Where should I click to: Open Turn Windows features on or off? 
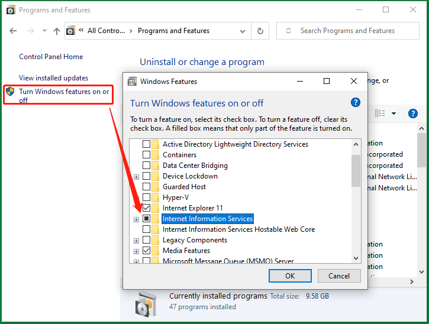click(64, 96)
